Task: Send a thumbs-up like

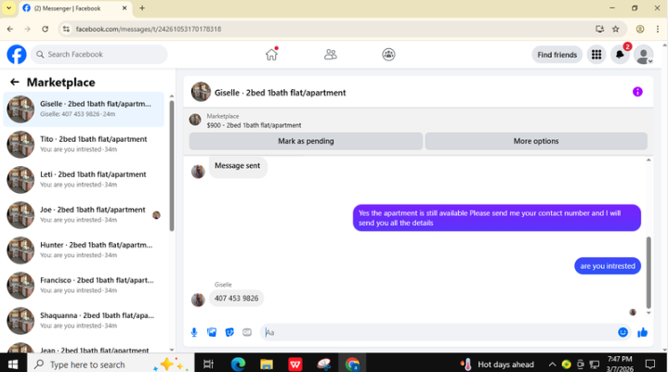Action: 642,332
